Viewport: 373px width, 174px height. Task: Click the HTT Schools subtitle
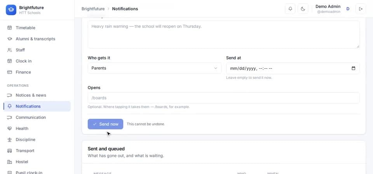(x=30, y=13)
